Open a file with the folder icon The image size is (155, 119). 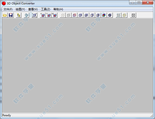pos(5,15)
